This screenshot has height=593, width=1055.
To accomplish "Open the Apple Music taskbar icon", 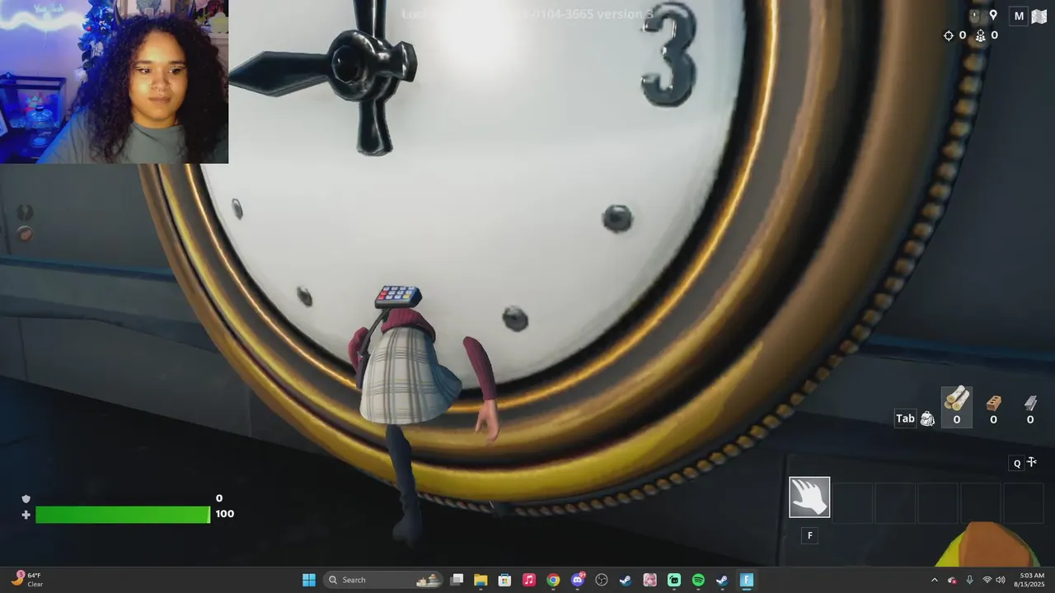I will [x=529, y=580].
